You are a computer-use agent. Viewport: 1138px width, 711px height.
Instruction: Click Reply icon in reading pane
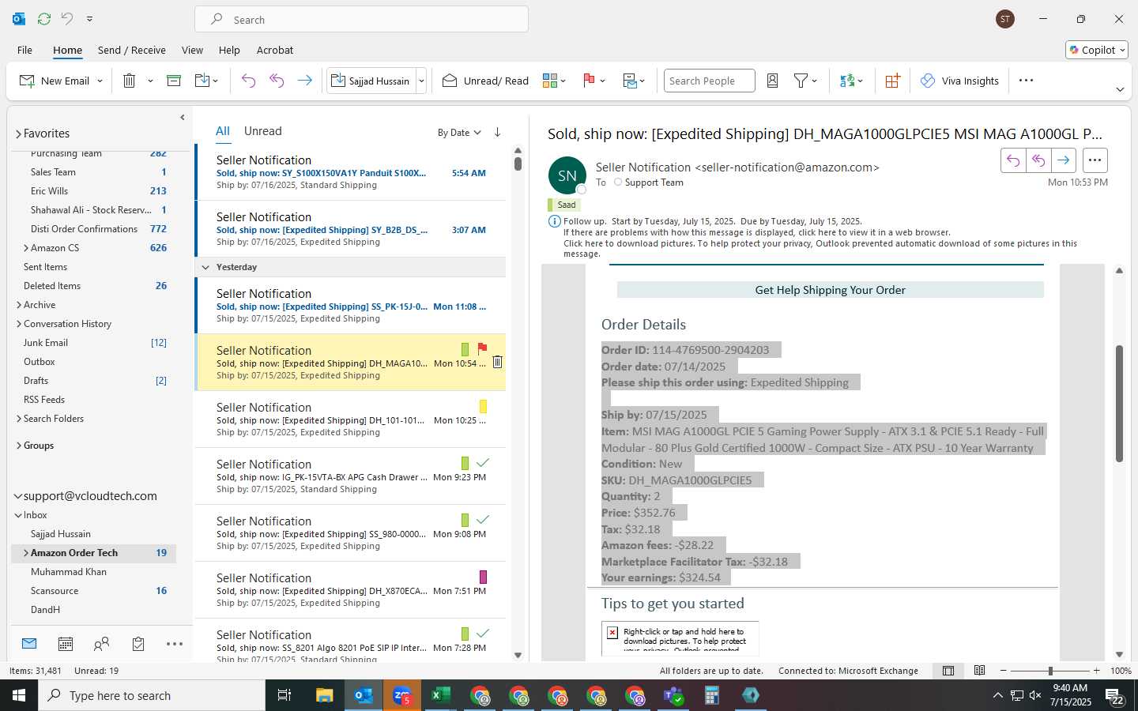pos(1013,160)
